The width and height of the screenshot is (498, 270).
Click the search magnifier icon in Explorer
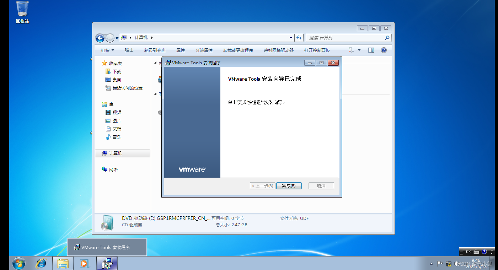pos(387,38)
